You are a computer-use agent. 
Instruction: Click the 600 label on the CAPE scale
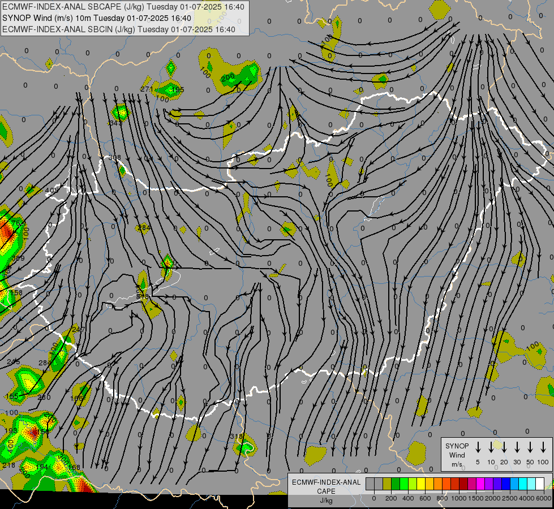pyautogui.click(x=425, y=498)
